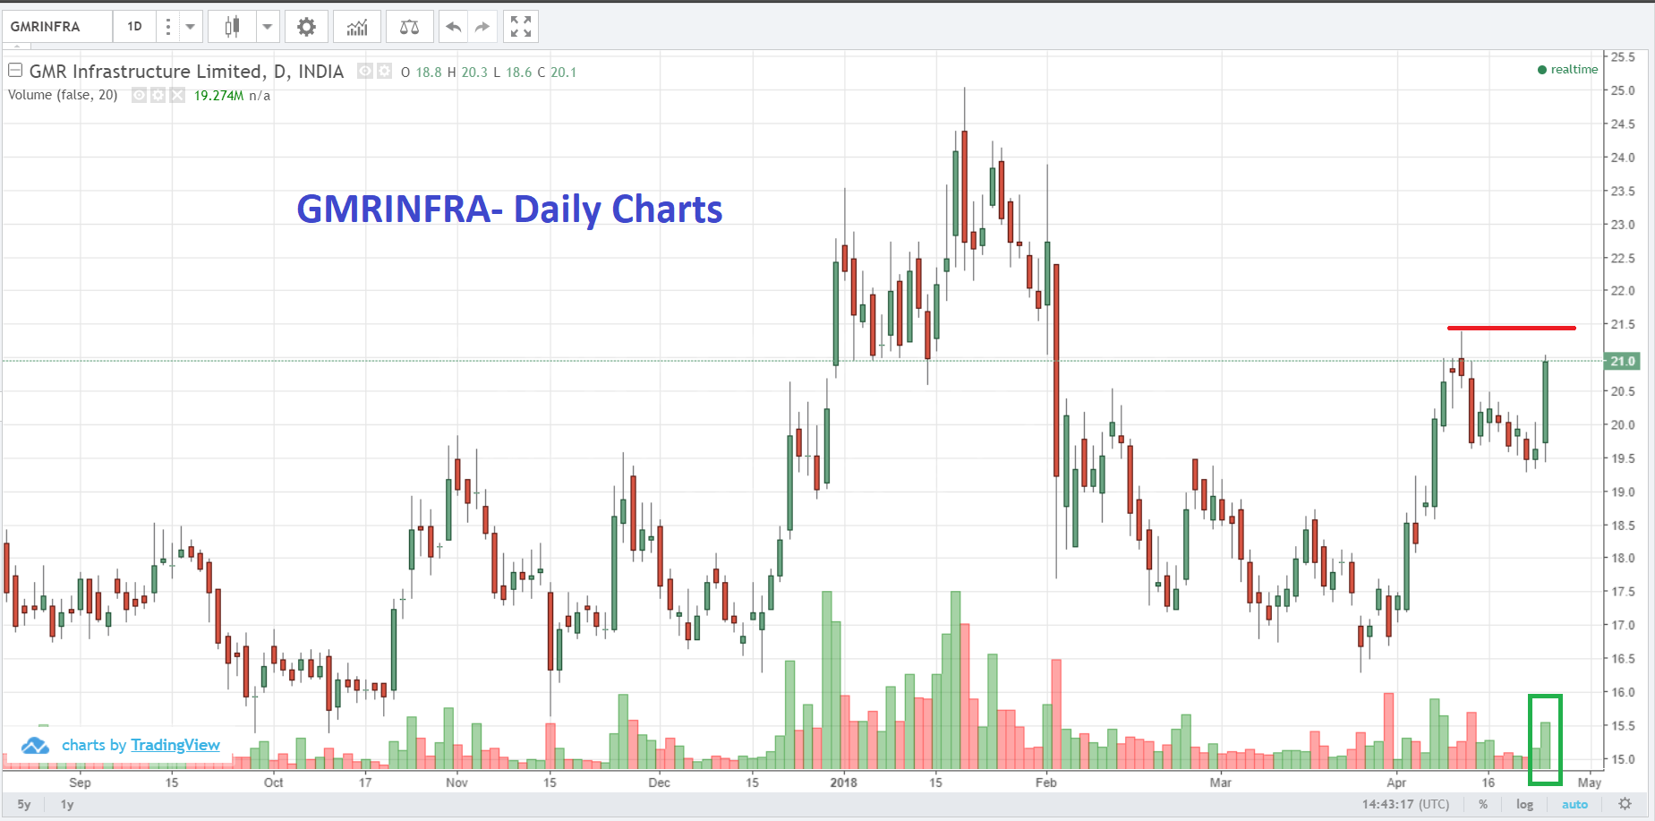The width and height of the screenshot is (1655, 821).
Task: Click the 14:43:17 (UTC) clock
Action: (1405, 805)
